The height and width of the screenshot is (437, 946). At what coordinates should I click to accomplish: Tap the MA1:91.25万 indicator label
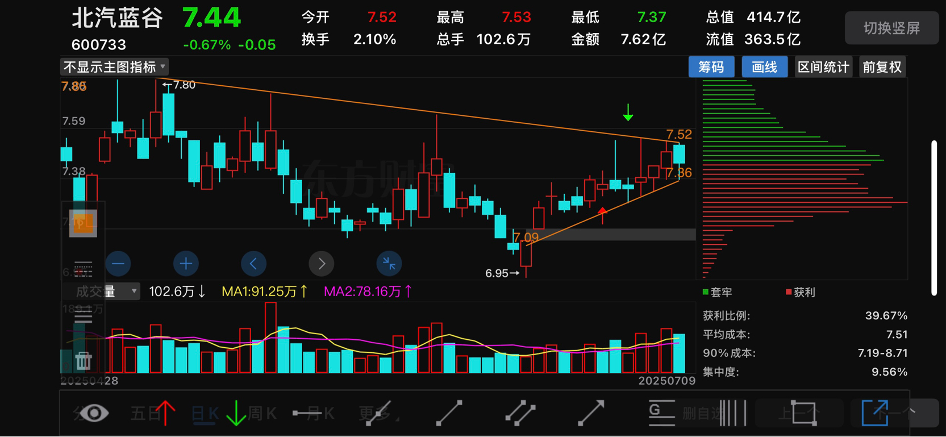pos(265,292)
